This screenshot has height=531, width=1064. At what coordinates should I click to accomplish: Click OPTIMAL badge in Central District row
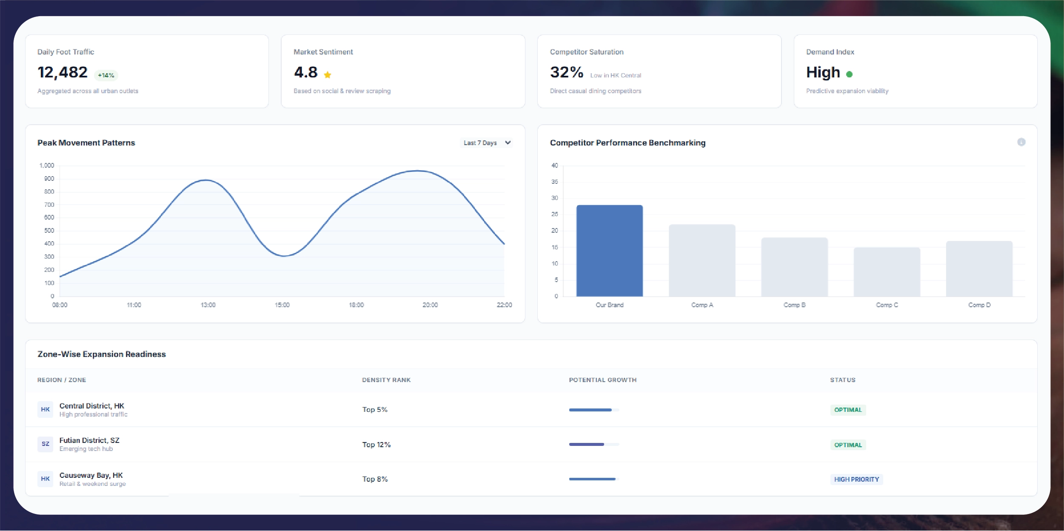847,410
